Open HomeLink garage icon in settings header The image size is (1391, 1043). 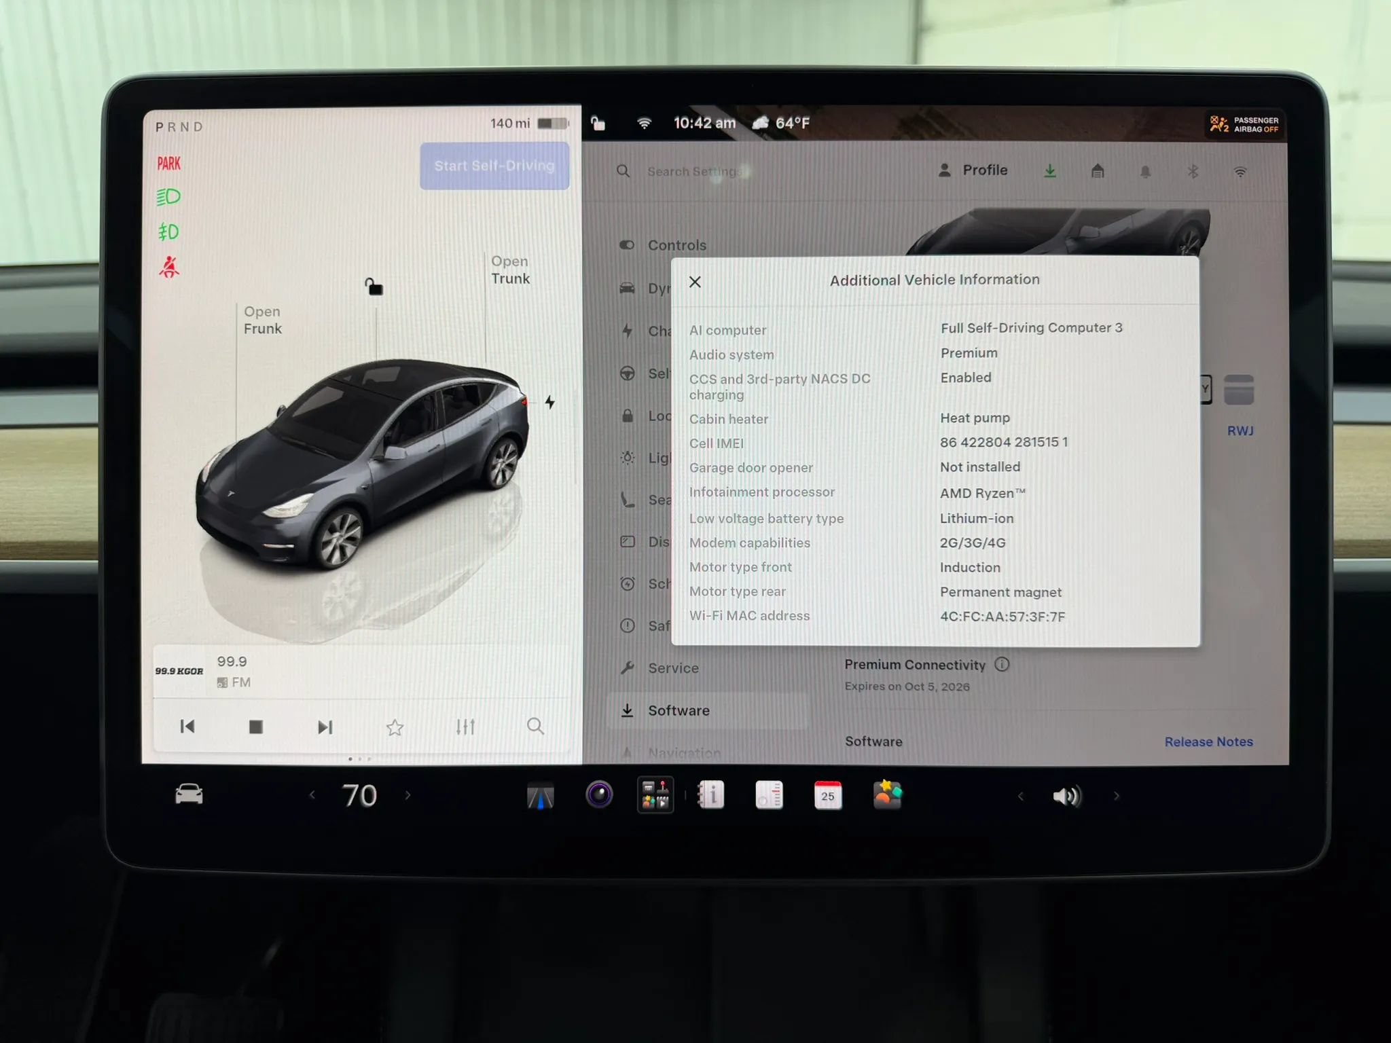click(1098, 171)
